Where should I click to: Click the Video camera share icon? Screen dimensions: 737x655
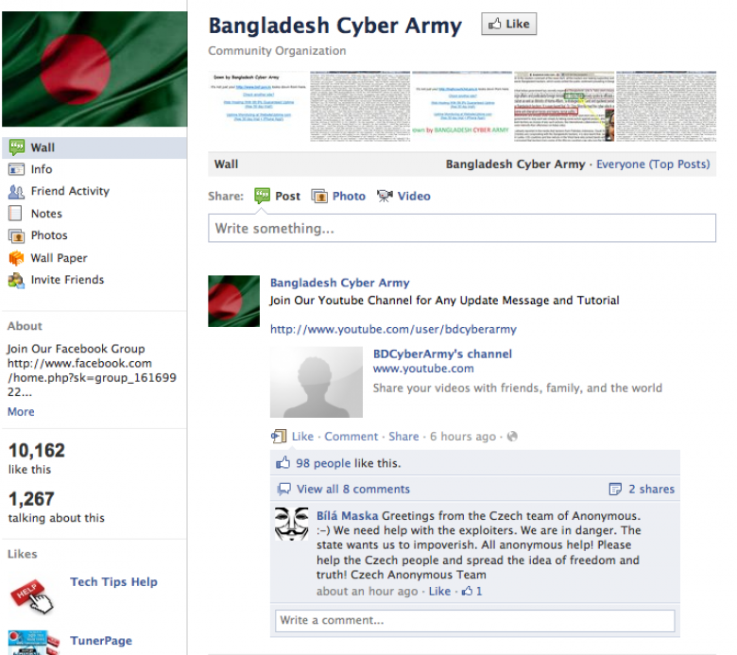pyautogui.click(x=385, y=196)
